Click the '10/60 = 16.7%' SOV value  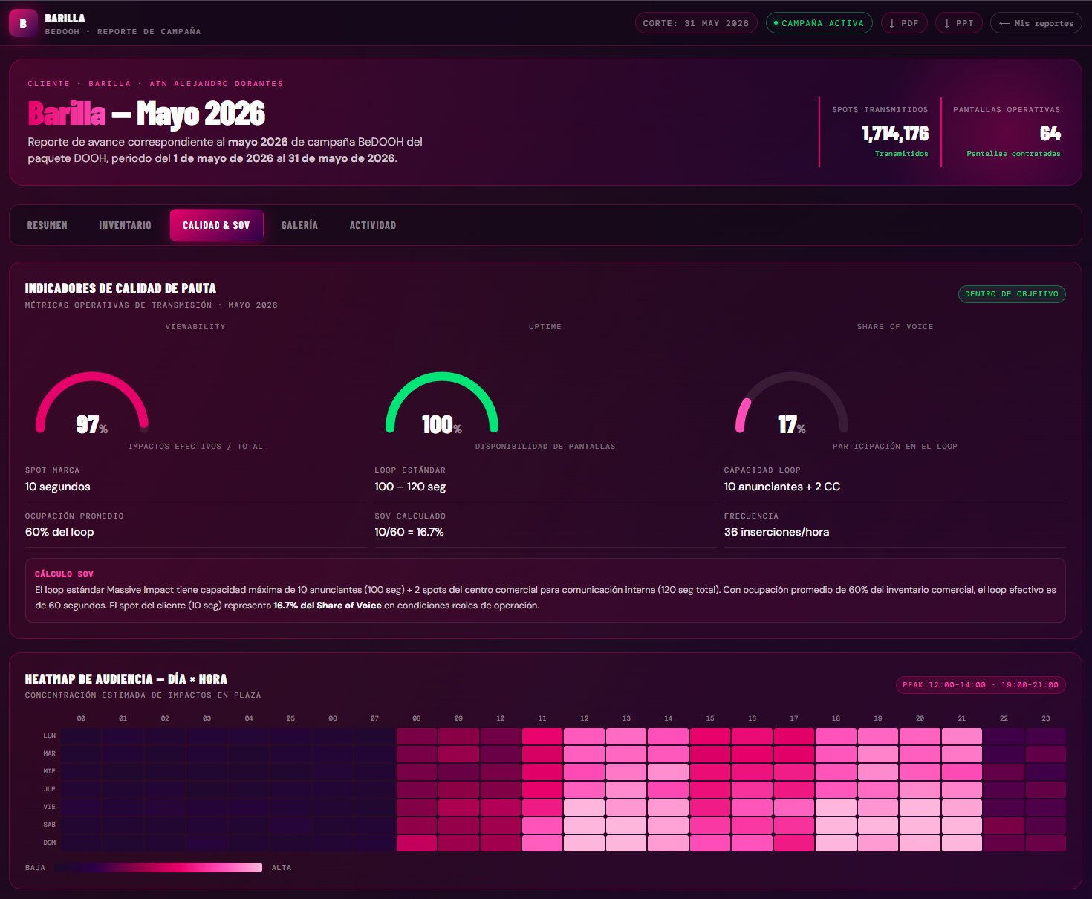[409, 532]
